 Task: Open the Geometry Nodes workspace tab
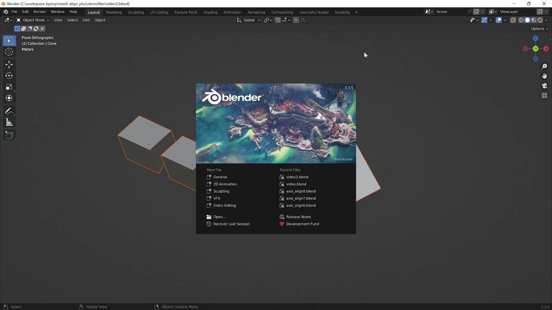coord(314,12)
